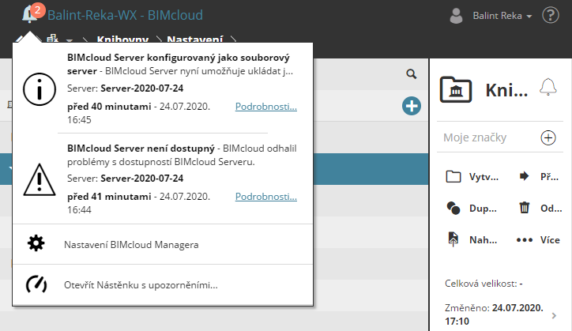Screen dimensions: 572x331
Task: Expand the Změněno details chevron
Action: tap(553, 315)
